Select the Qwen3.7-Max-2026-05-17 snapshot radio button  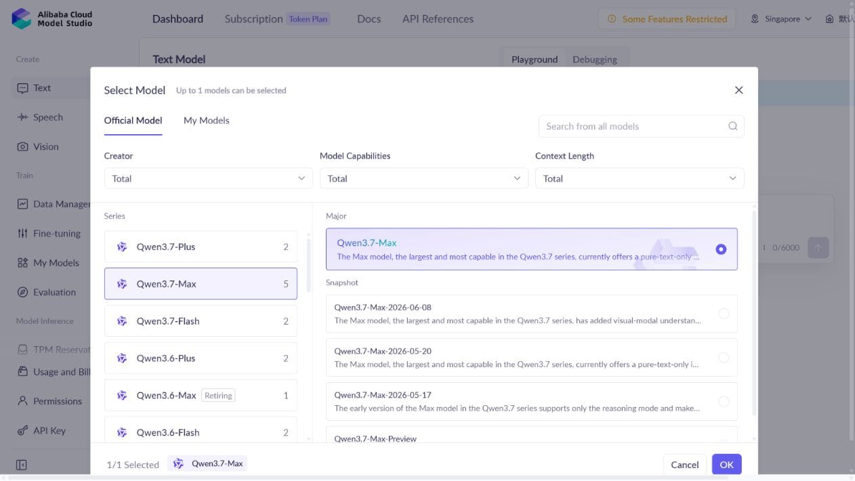pyautogui.click(x=724, y=401)
